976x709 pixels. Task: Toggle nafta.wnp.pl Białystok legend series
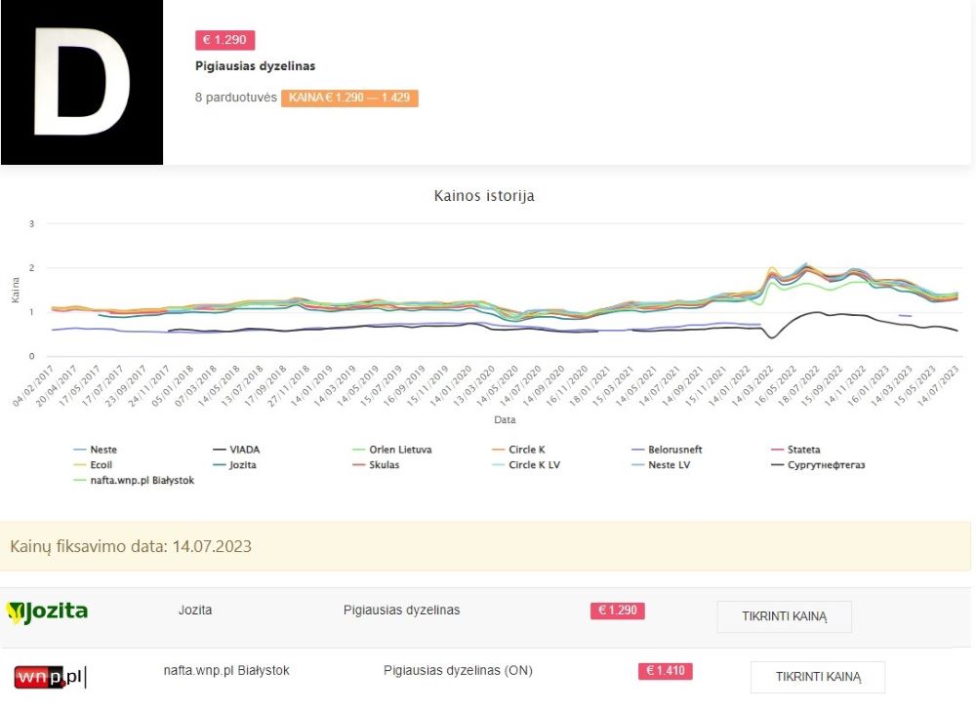tap(134, 481)
